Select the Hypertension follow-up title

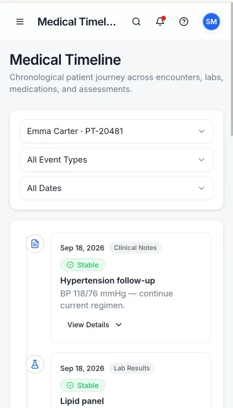click(107, 280)
